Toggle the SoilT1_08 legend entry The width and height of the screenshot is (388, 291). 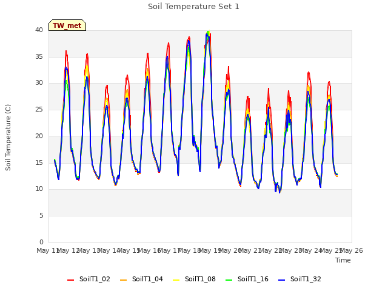194,279
